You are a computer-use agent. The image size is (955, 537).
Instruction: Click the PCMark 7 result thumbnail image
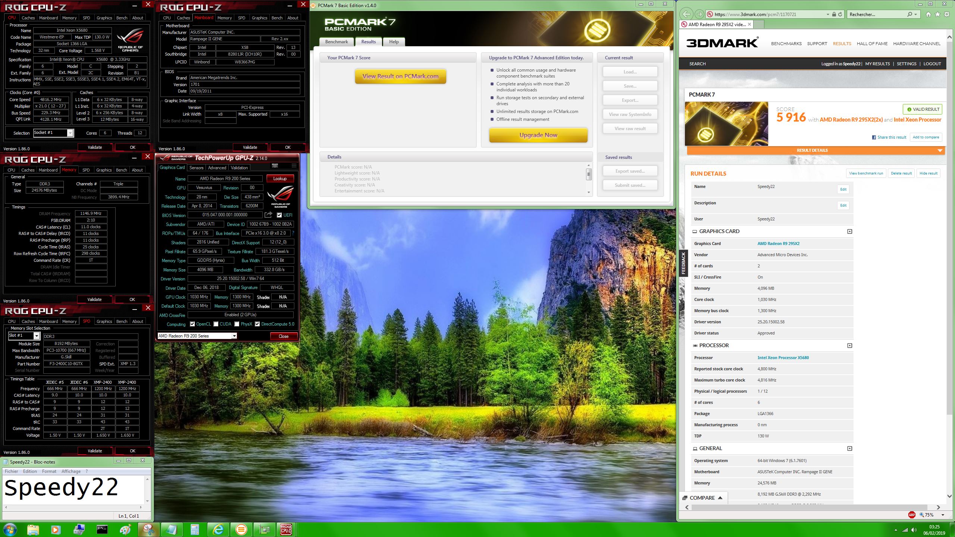pos(726,124)
